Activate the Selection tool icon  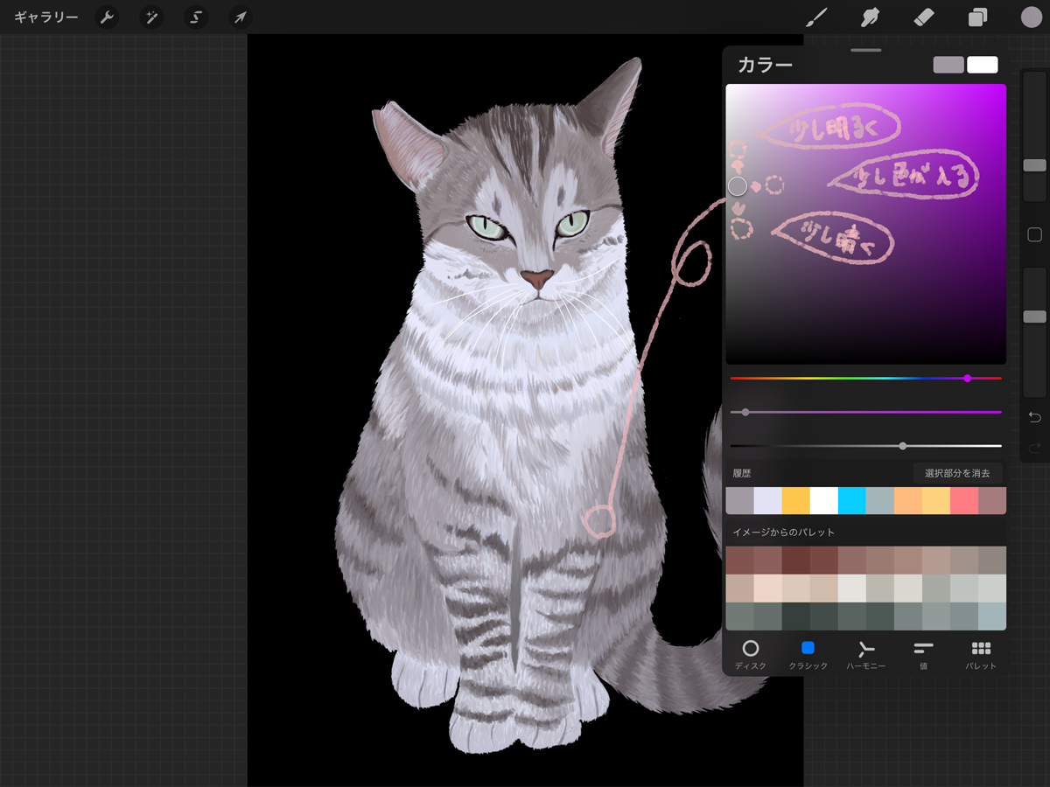tap(196, 17)
